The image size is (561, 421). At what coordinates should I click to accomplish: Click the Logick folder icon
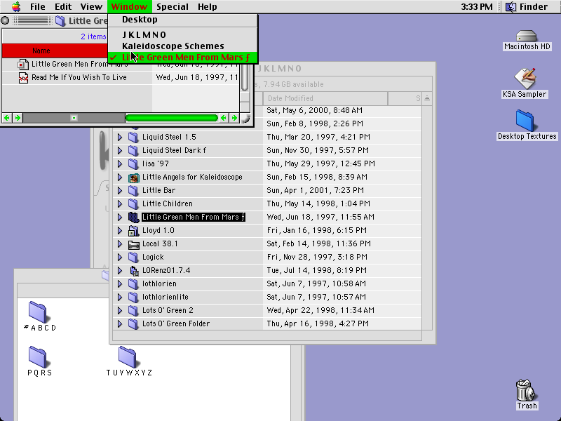pos(133,257)
